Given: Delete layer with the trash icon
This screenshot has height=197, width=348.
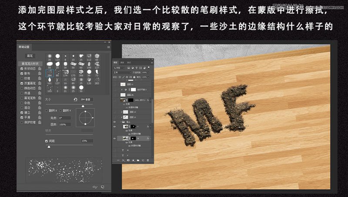Looking at the screenshot, I should click(148, 160).
